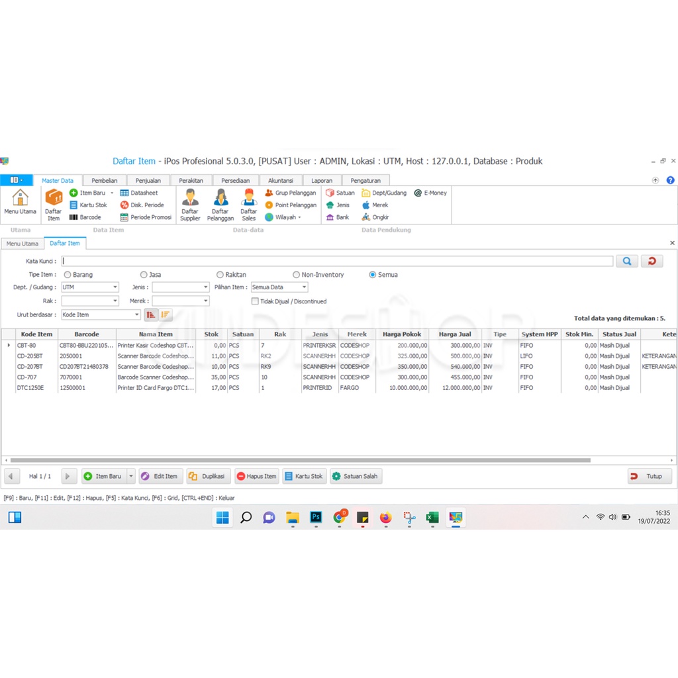
Task: Click into the Kata Kunci search field
Action: 337,262
